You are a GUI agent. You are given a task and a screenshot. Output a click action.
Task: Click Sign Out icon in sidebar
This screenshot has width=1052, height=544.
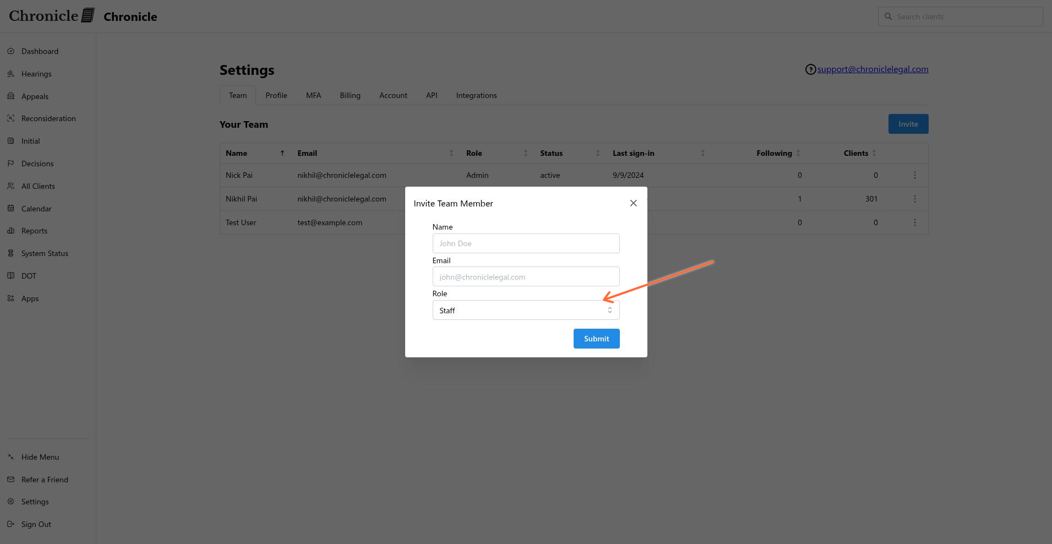(x=10, y=524)
